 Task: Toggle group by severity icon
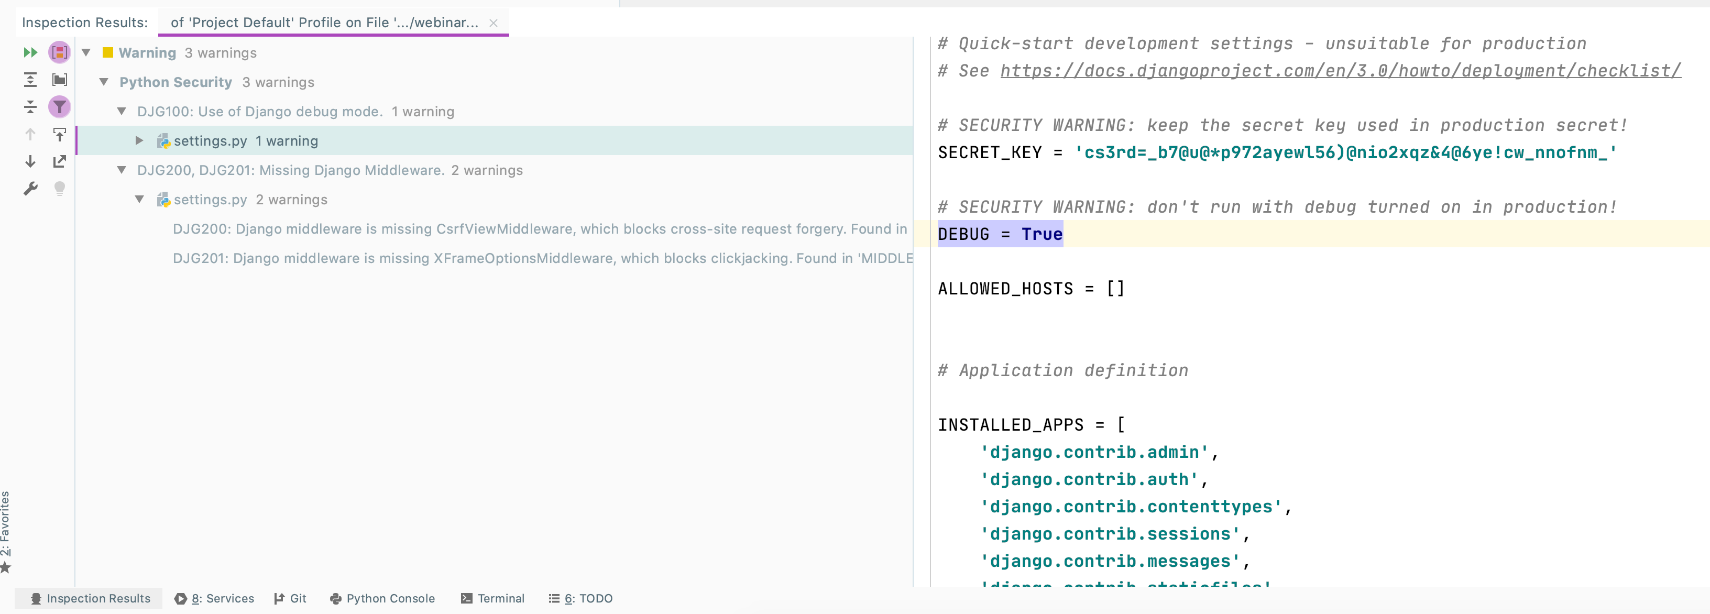pos(60,52)
